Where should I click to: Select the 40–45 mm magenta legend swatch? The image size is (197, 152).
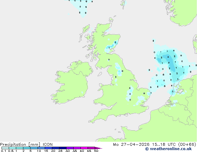84,148
